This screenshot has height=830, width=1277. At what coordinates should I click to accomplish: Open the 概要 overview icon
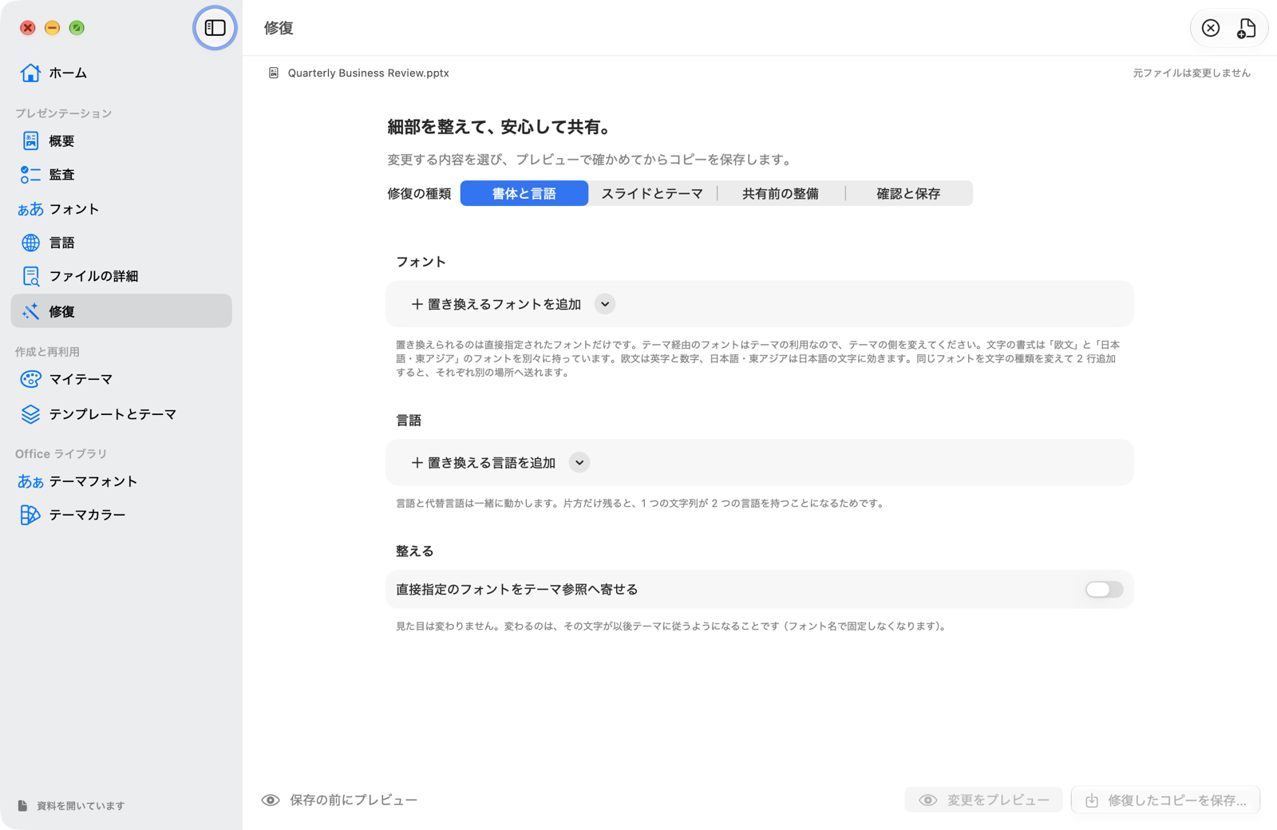pyautogui.click(x=30, y=141)
